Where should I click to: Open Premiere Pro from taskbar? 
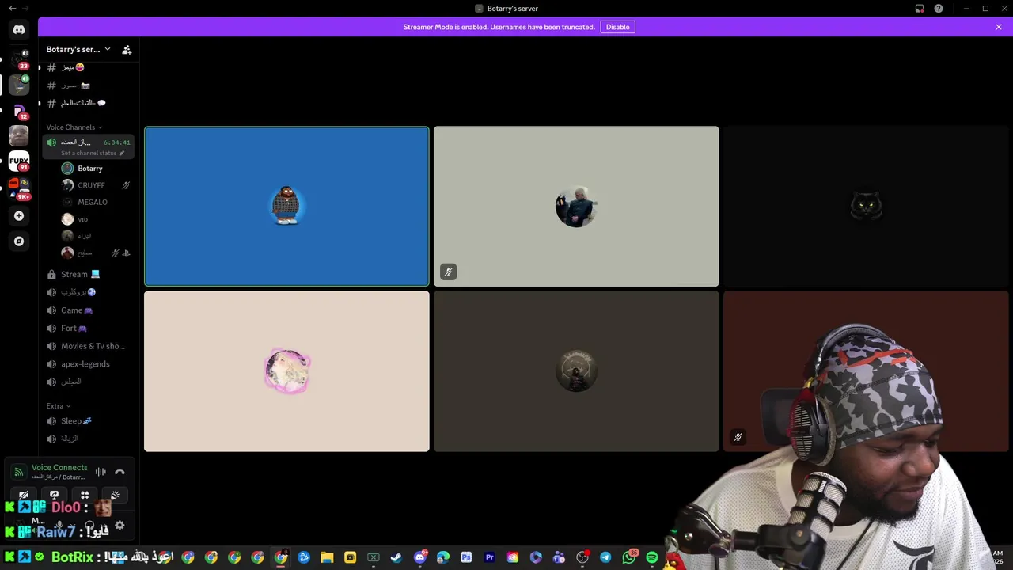pyautogui.click(x=489, y=558)
